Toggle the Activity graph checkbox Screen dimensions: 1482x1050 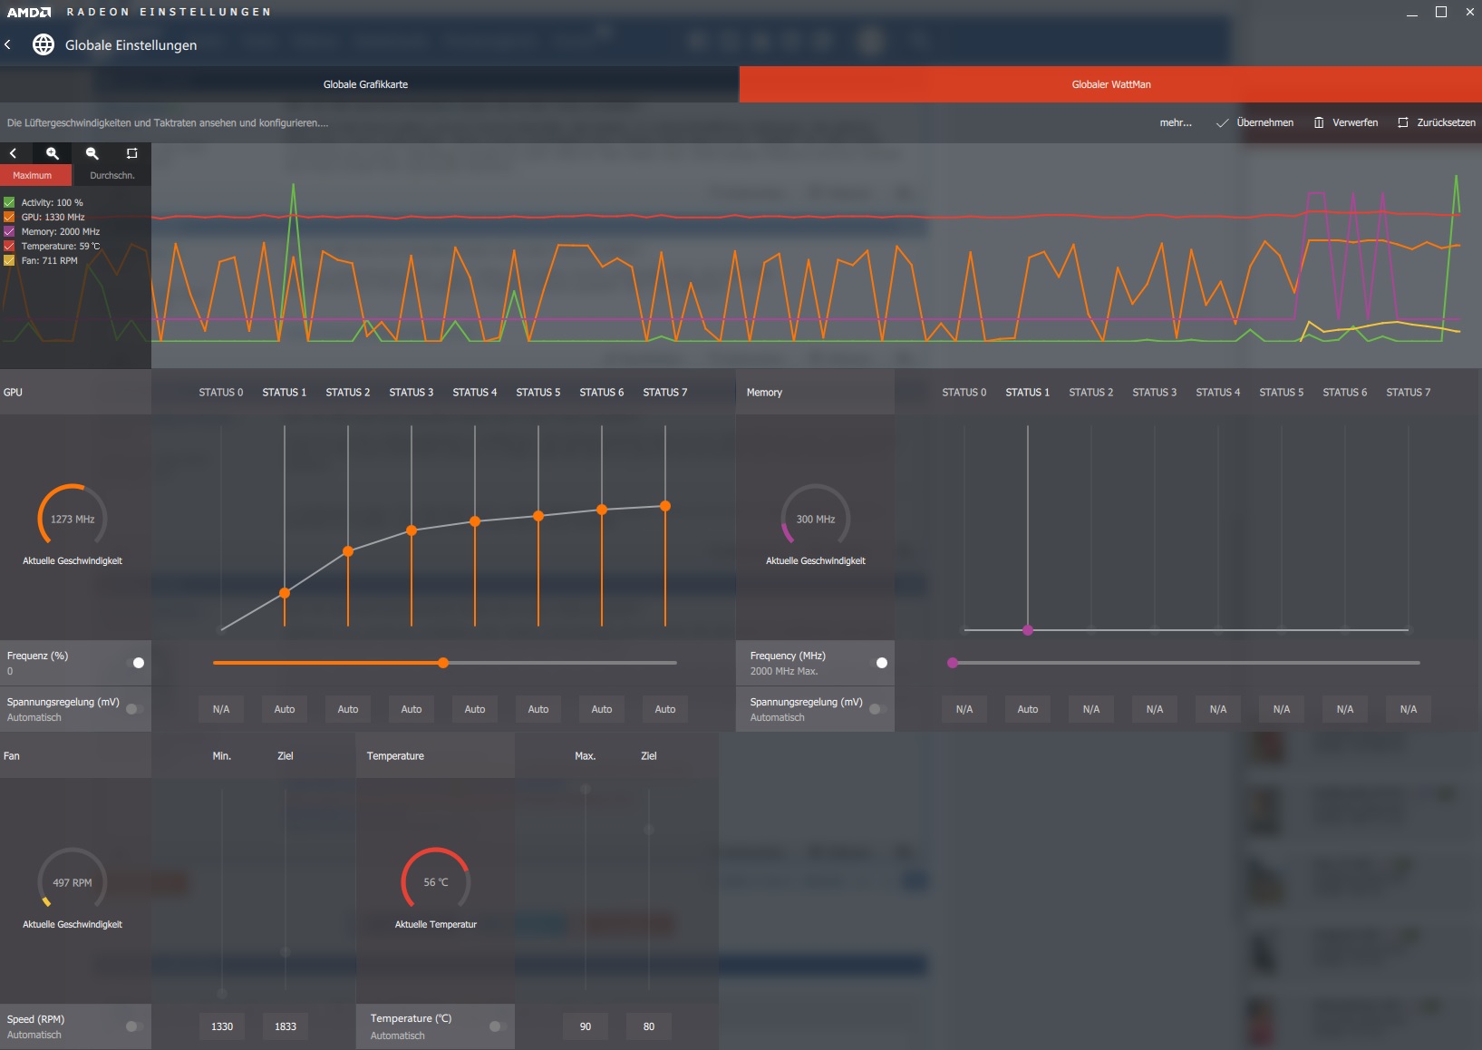(9, 202)
